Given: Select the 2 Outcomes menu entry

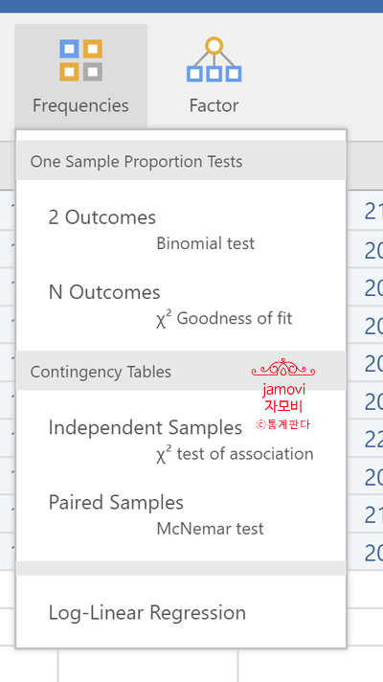Looking at the screenshot, I should (102, 217).
